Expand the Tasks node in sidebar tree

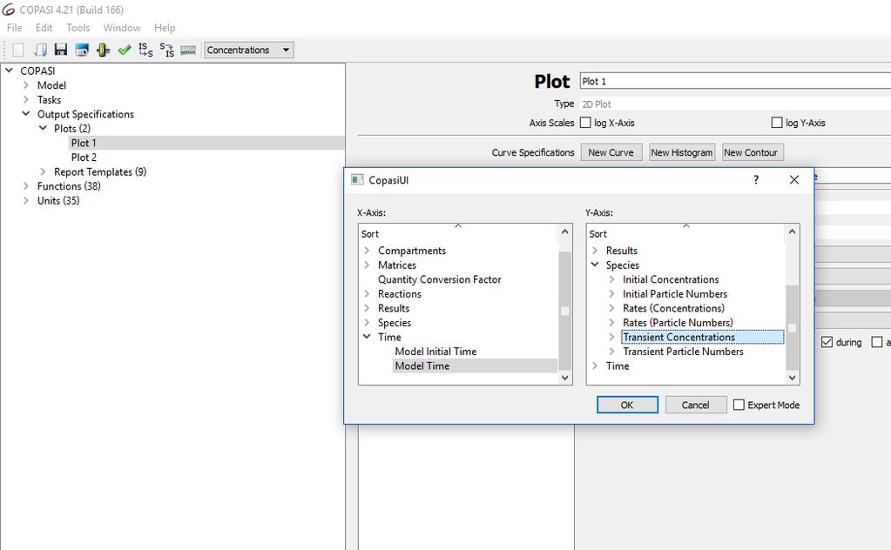coord(25,99)
